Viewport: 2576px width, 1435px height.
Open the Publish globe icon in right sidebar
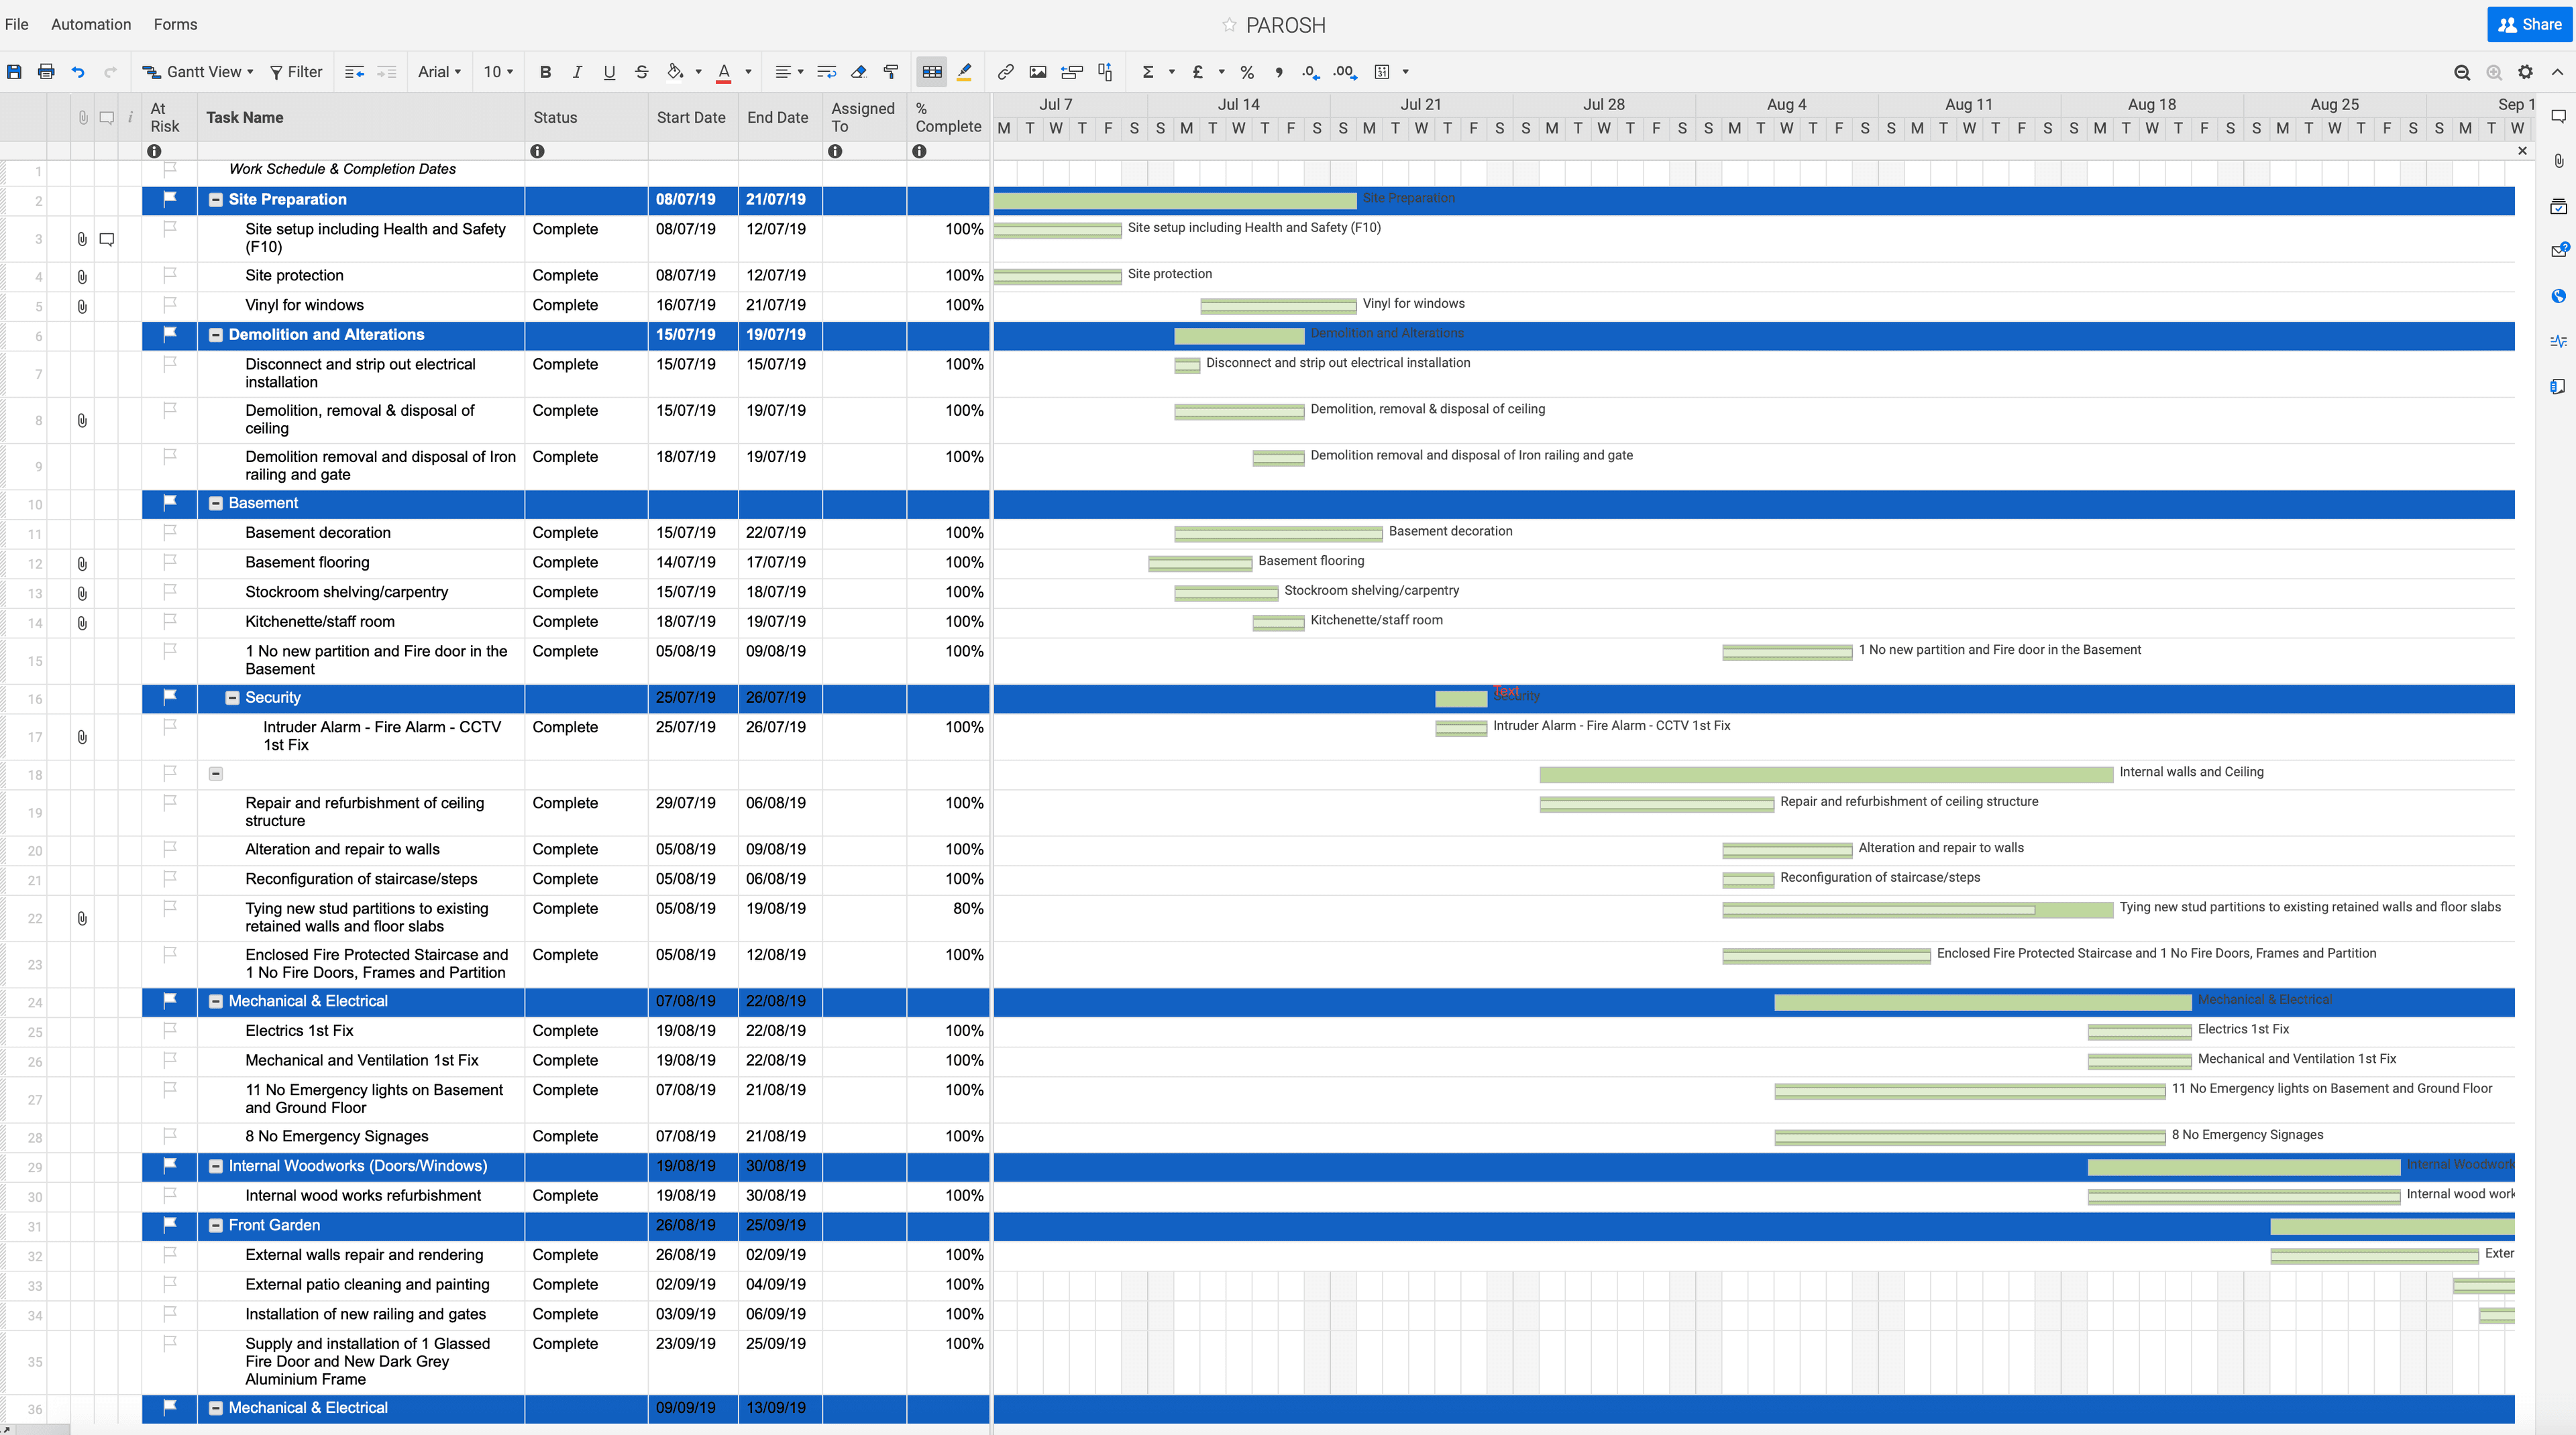(2558, 296)
